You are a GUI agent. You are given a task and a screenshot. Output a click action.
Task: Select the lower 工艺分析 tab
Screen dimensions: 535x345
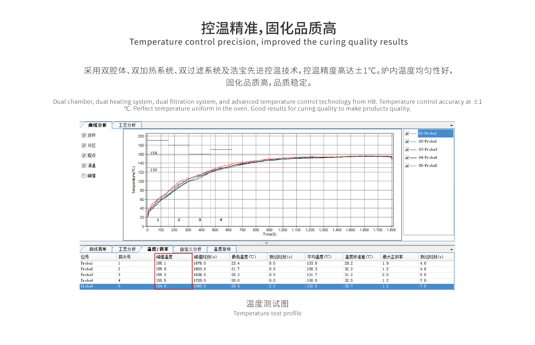pos(127,249)
